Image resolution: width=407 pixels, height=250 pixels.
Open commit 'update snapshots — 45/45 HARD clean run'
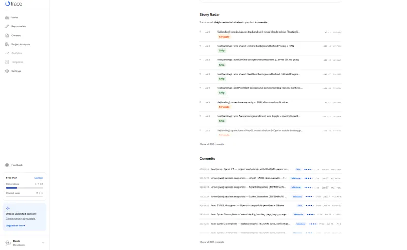point(271,178)
